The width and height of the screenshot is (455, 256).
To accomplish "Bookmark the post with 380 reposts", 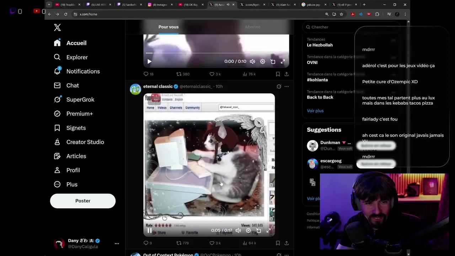I will (x=278, y=74).
